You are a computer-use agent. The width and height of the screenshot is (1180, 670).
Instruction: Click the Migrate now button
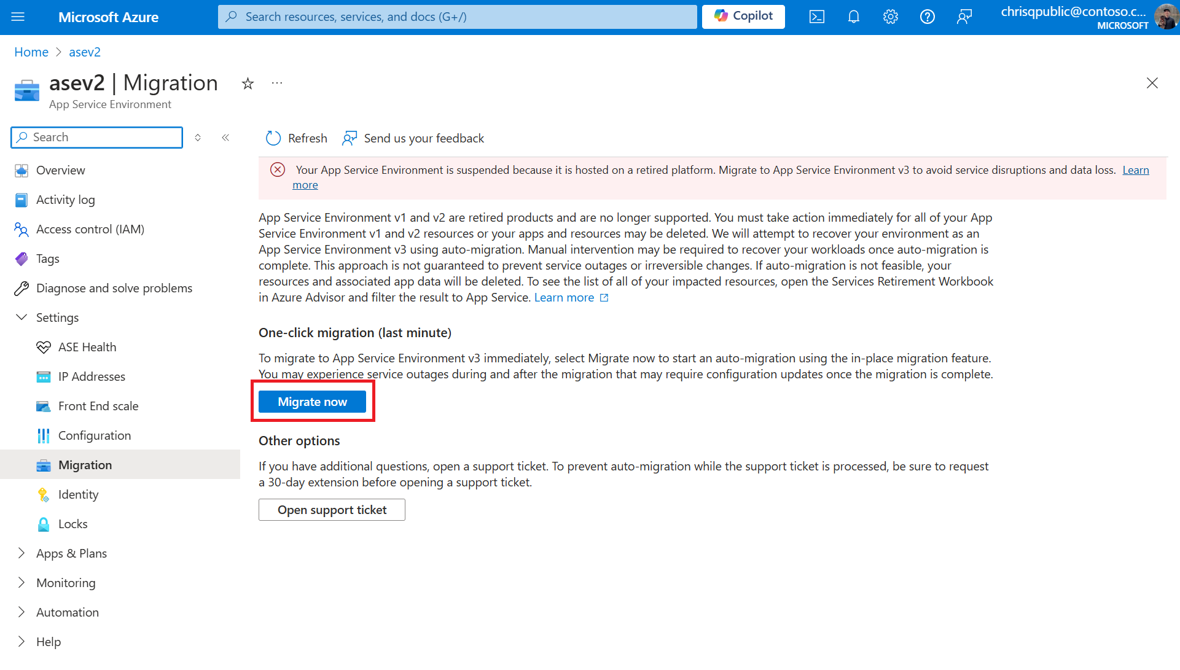(312, 402)
